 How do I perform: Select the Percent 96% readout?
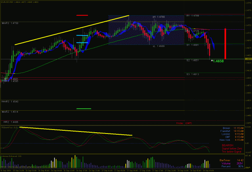[x=232, y=166]
